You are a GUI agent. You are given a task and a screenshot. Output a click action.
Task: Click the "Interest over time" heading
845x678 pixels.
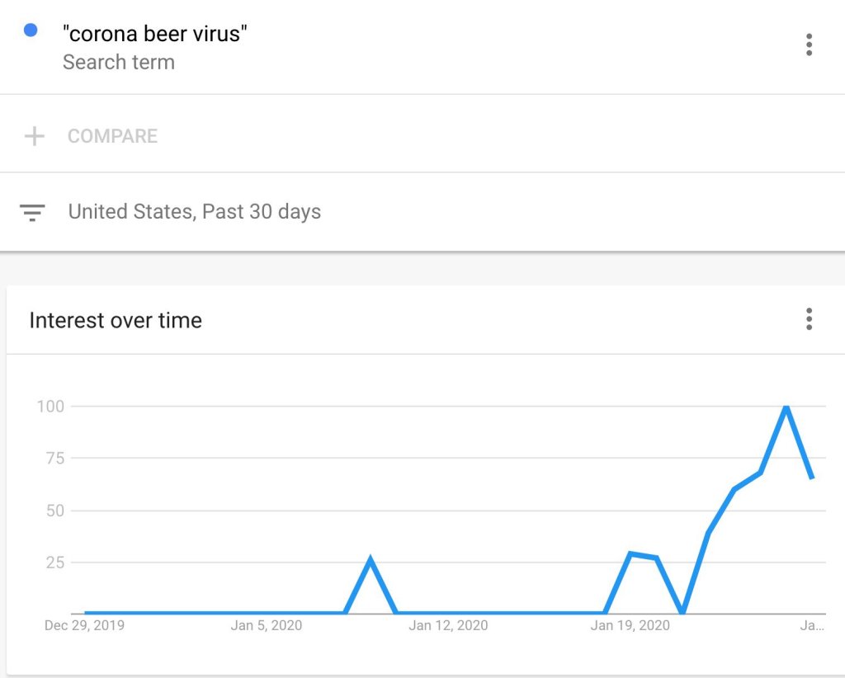click(x=116, y=320)
